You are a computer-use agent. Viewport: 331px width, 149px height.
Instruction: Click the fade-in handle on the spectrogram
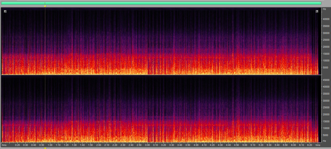click(x=5, y=11)
